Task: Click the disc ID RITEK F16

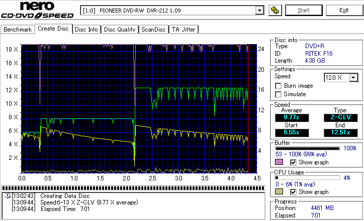Action: click(319, 54)
